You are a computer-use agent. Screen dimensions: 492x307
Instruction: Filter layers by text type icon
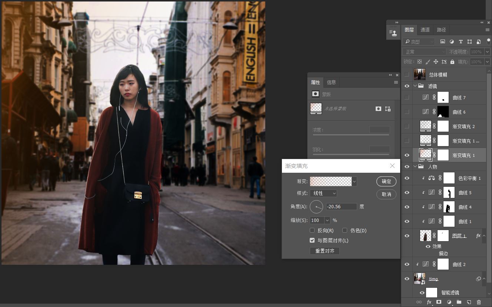click(x=461, y=42)
